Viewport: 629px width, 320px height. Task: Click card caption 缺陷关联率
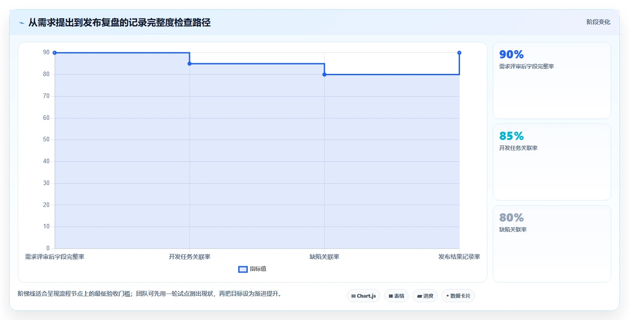click(x=513, y=230)
